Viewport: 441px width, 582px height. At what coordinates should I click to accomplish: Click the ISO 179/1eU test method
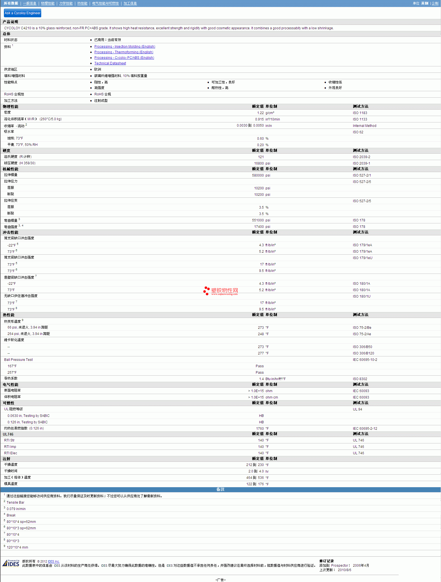[362, 258]
